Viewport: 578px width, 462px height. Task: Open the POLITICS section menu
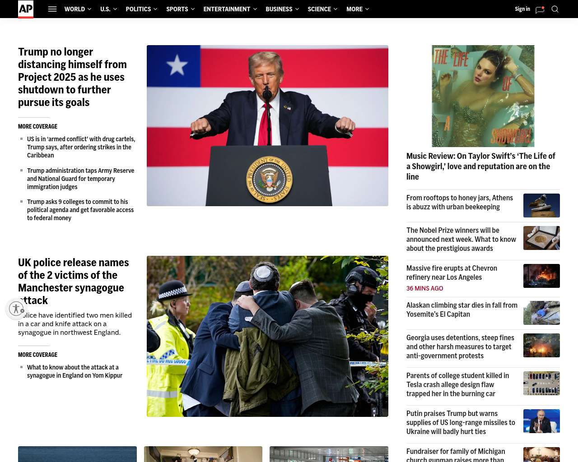pos(138,9)
